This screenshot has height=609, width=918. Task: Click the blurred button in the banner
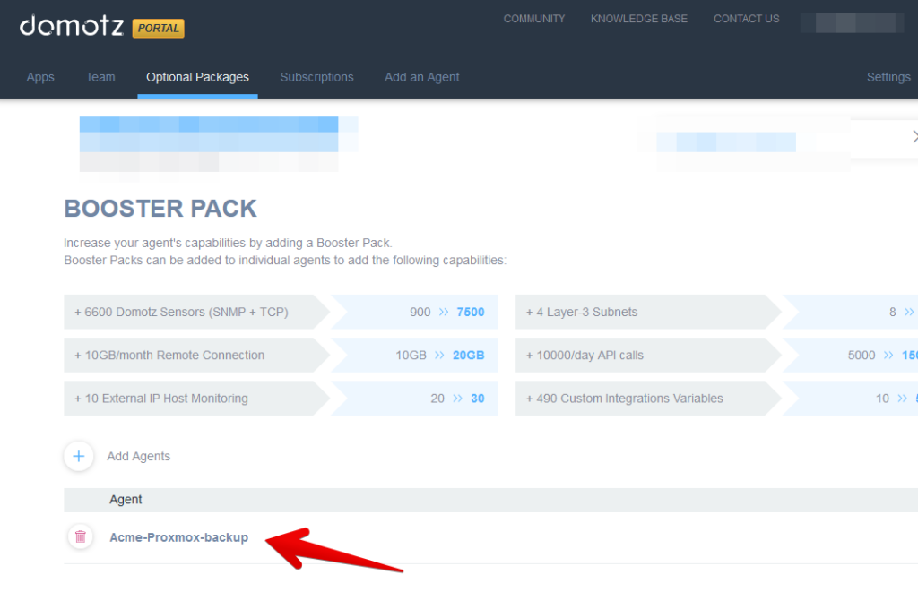(x=726, y=142)
